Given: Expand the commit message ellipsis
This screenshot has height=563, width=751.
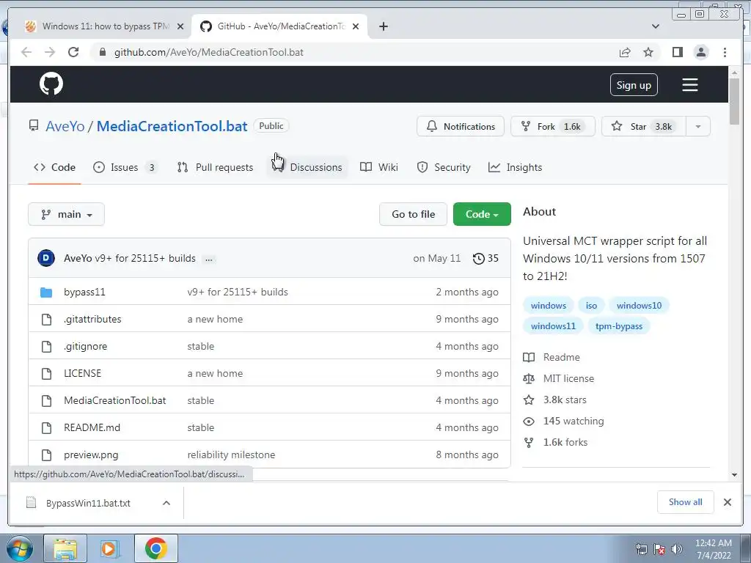Looking at the screenshot, I should (x=209, y=259).
